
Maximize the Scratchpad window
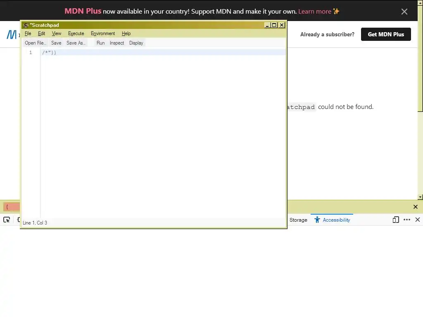tap(274, 25)
